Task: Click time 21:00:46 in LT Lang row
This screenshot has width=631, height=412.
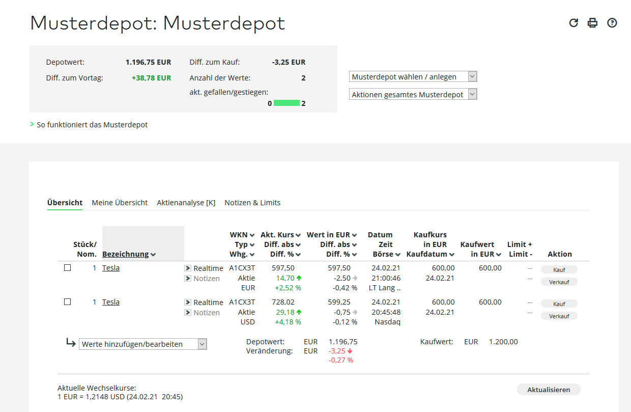Action: (x=386, y=278)
